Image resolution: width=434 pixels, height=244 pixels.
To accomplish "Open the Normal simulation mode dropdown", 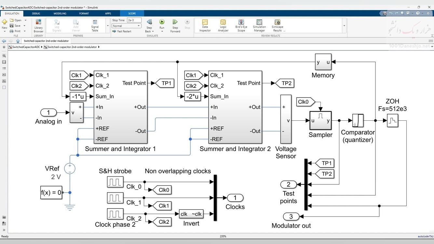I will click(127, 26).
